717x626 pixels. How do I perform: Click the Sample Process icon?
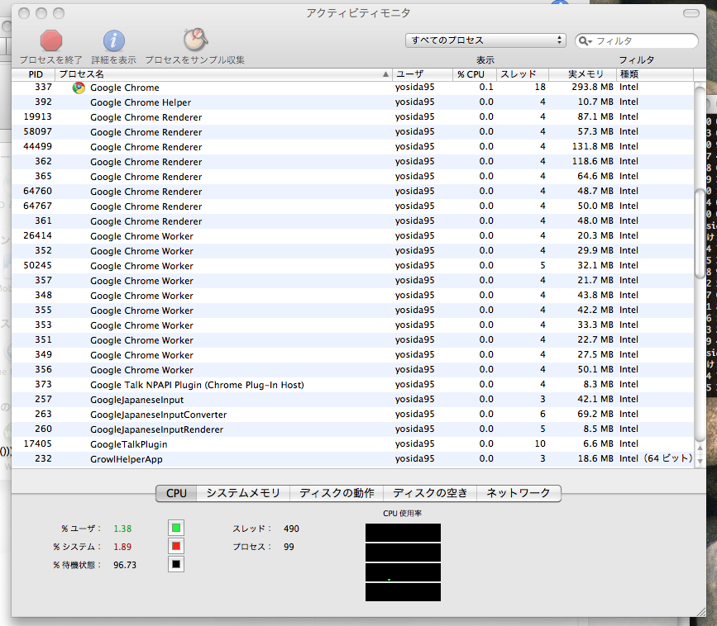point(195,40)
